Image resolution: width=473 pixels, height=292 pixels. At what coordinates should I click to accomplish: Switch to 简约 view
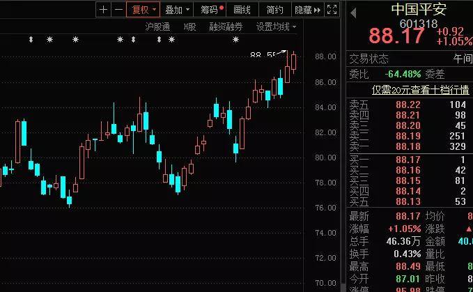(x=274, y=10)
